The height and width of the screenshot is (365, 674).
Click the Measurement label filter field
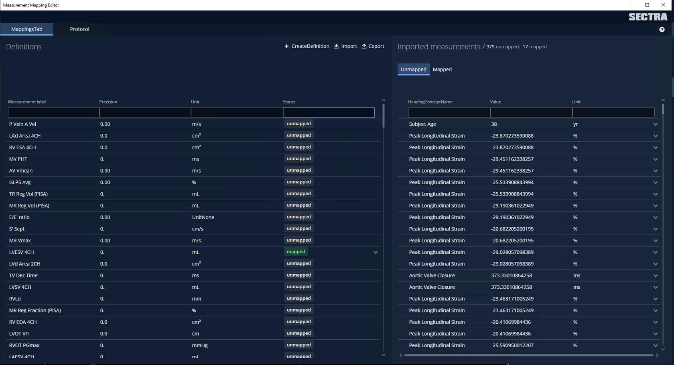[53, 112]
